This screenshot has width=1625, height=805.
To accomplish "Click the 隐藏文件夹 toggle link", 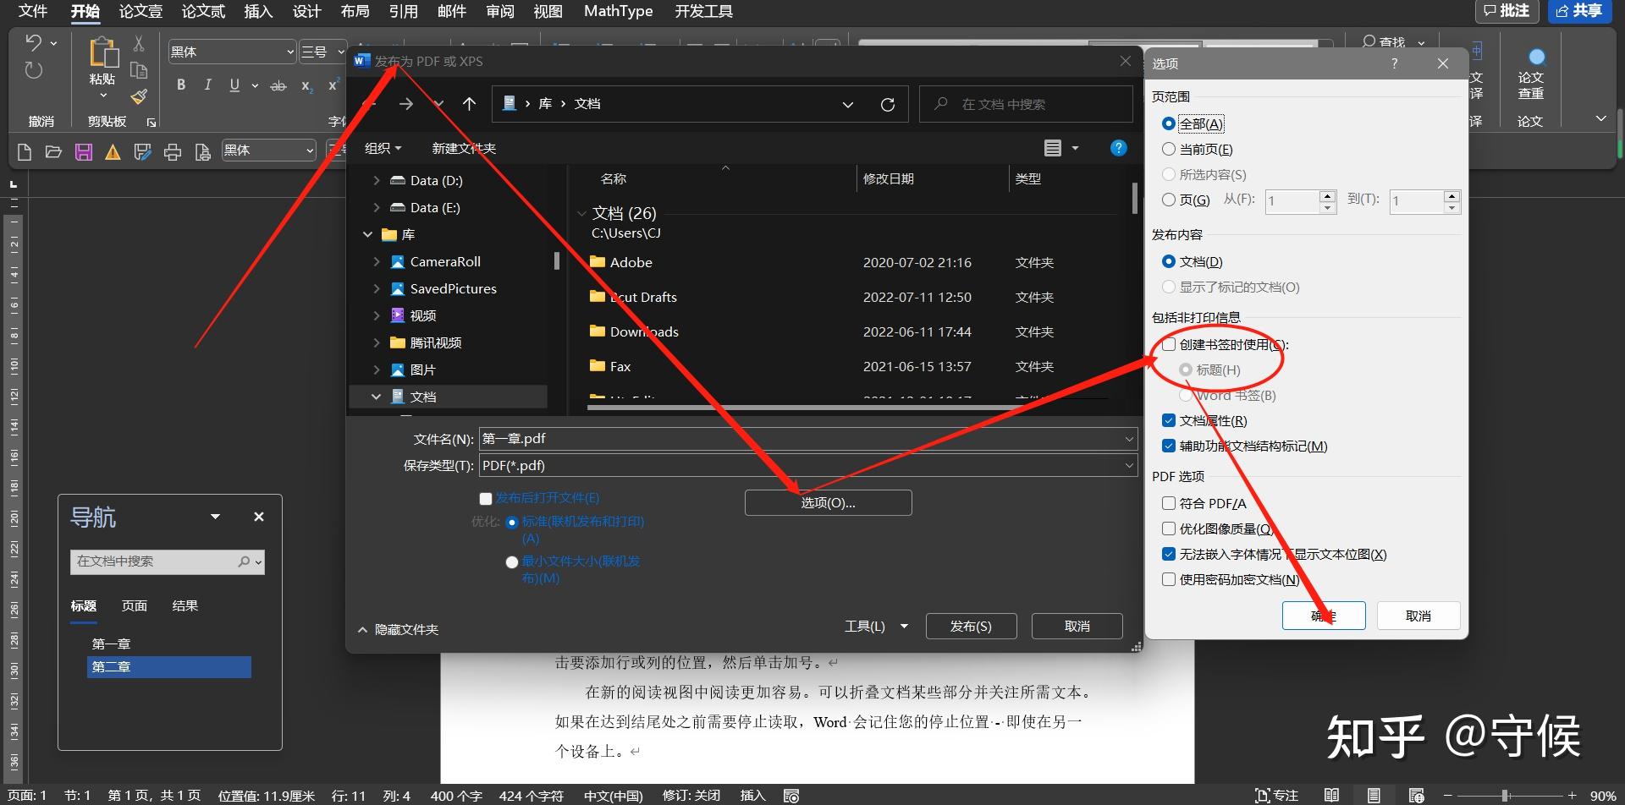I will click(398, 630).
